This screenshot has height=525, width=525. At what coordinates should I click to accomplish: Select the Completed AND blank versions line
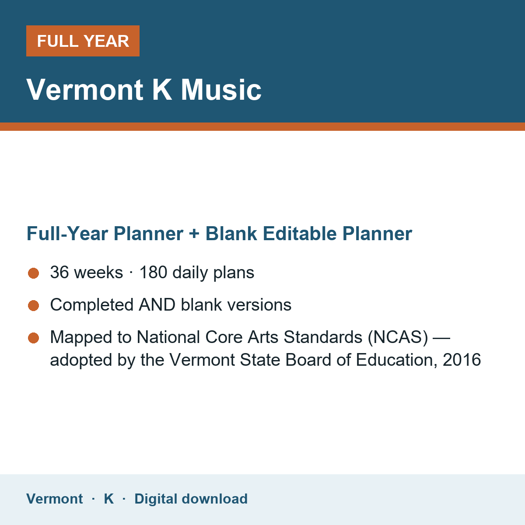pyautogui.click(x=171, y=305)
